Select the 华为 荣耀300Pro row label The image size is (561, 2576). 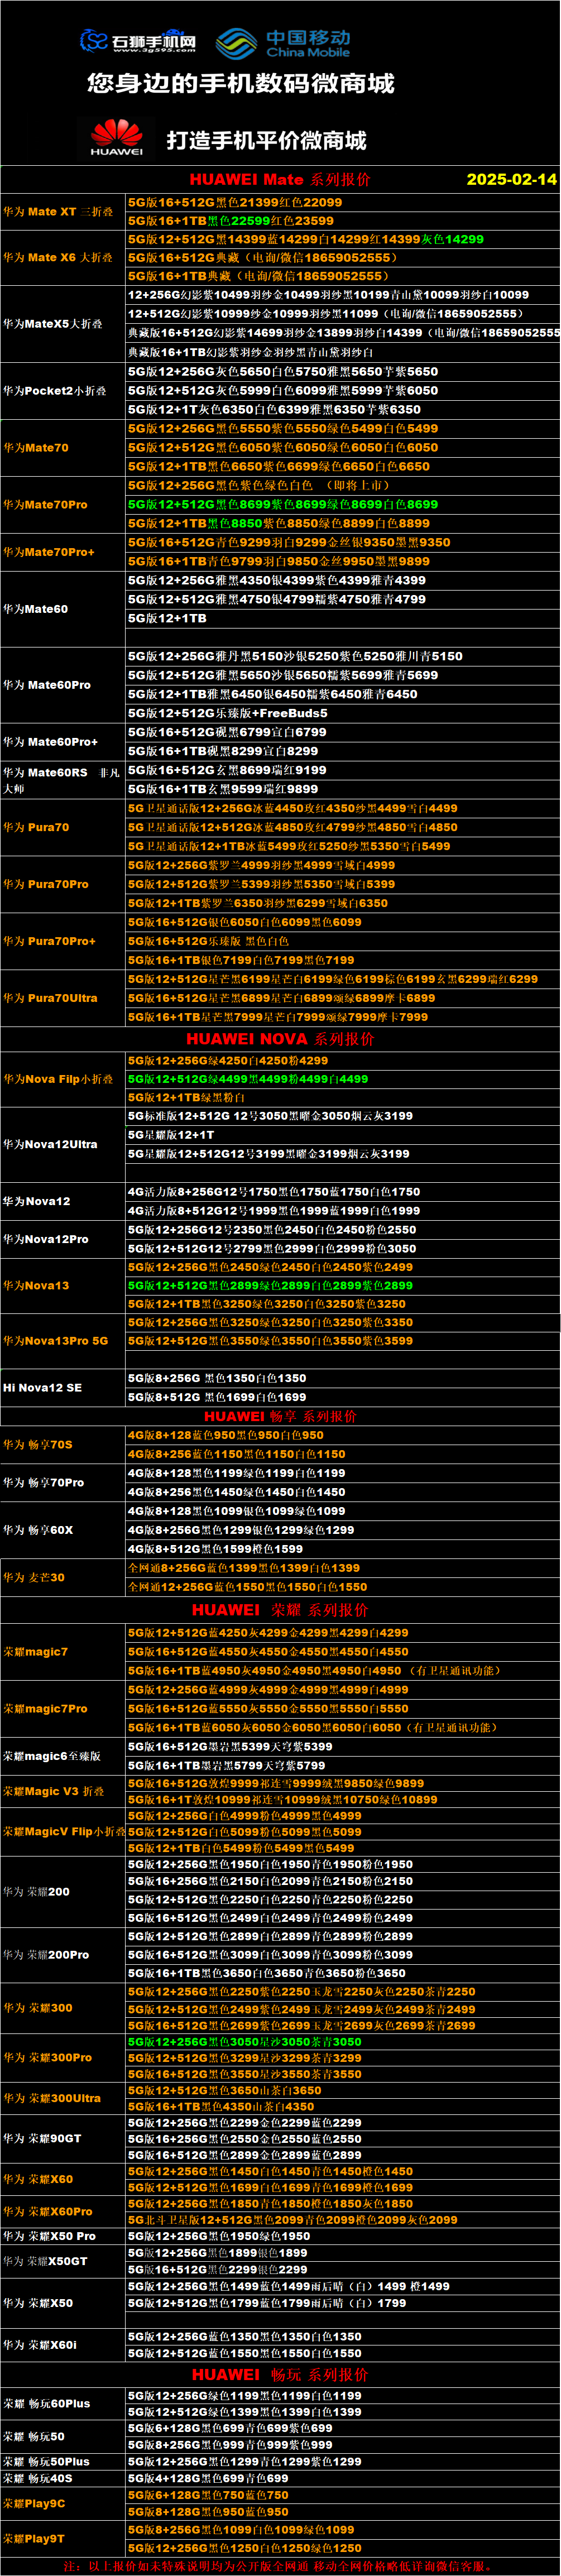point(47,2058)
